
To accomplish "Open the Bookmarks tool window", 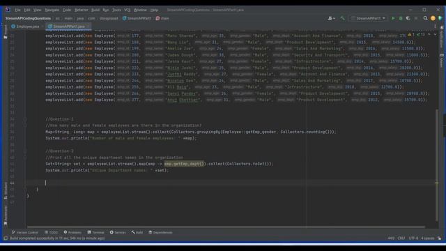I will coord(6,215).
